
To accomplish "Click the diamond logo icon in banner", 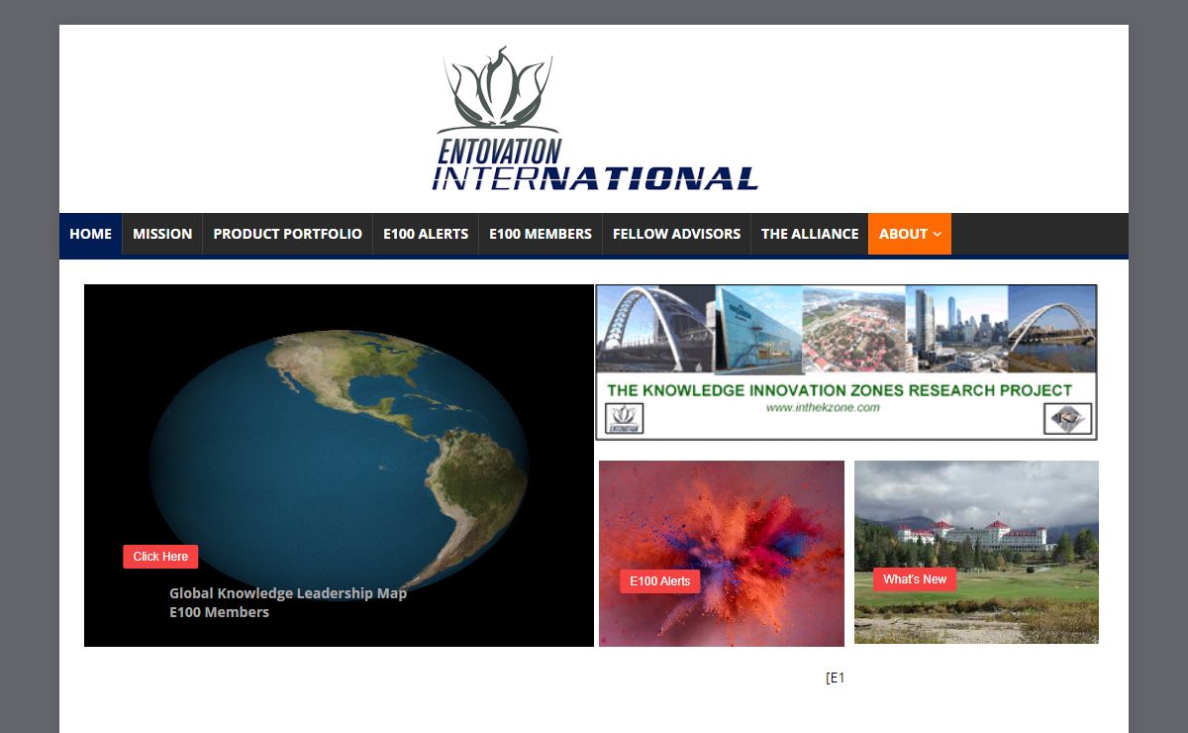I will (1068, 418).
